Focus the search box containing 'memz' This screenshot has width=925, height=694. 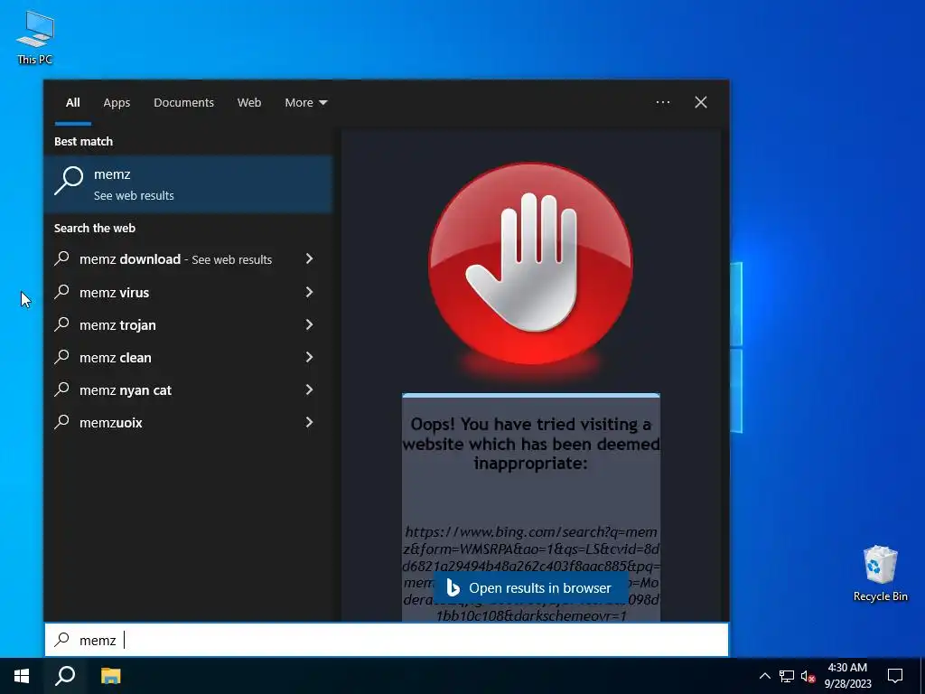coord(387,640)
